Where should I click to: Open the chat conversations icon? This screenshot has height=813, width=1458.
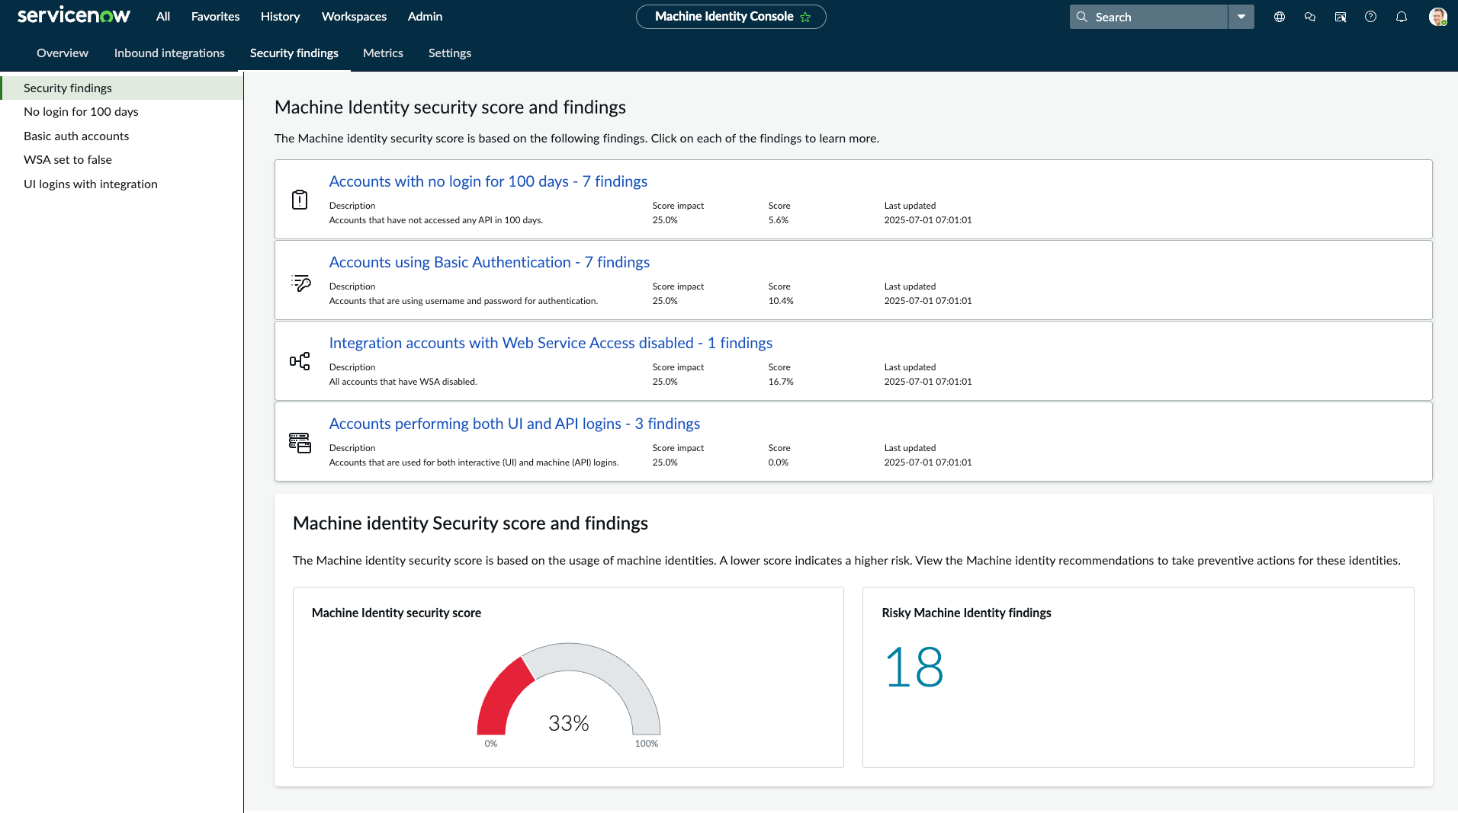pos(1310,17)
